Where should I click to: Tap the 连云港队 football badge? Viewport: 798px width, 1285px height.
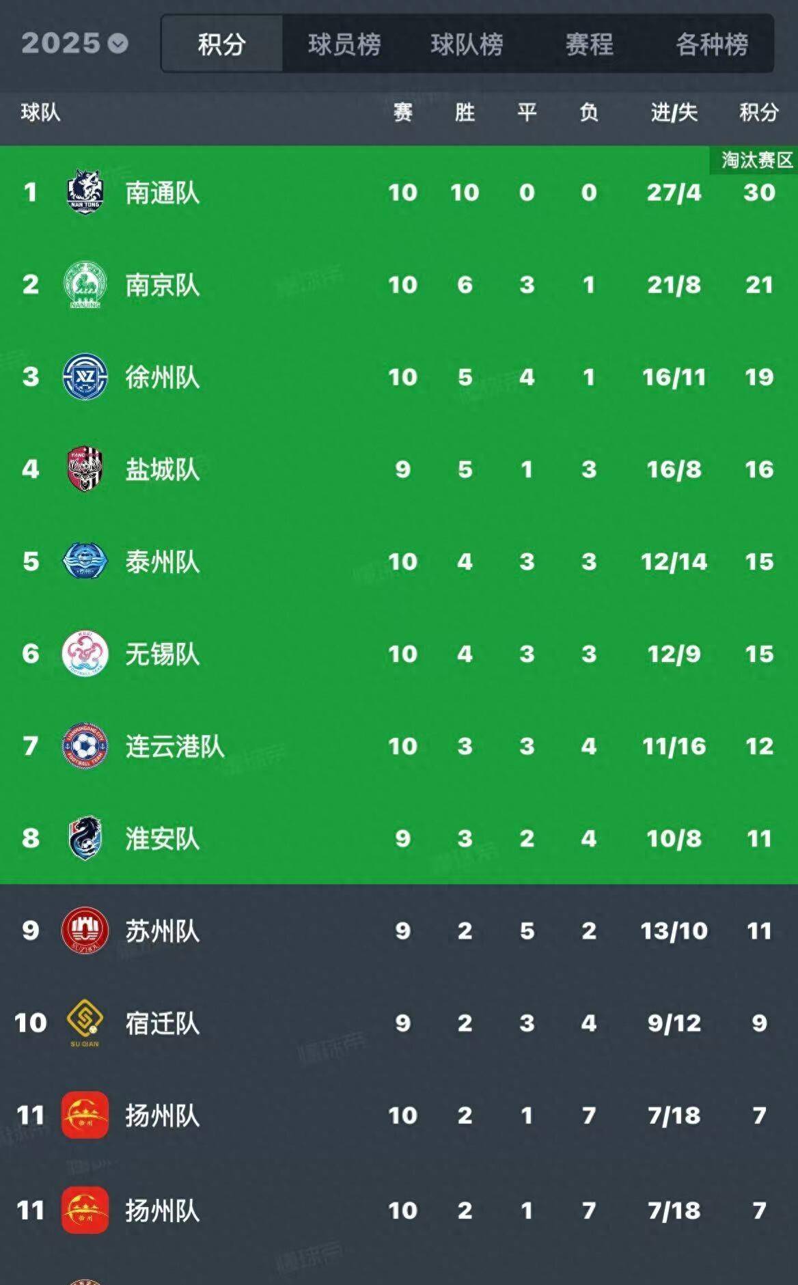click(85, 745)
